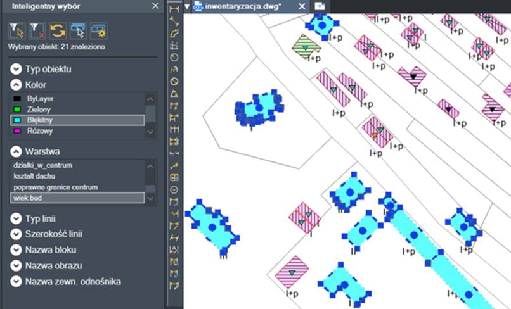Screen dimensions: 511x309
Task: Click the select-by-window cursor icon in panel
Action: pos(77,30)
